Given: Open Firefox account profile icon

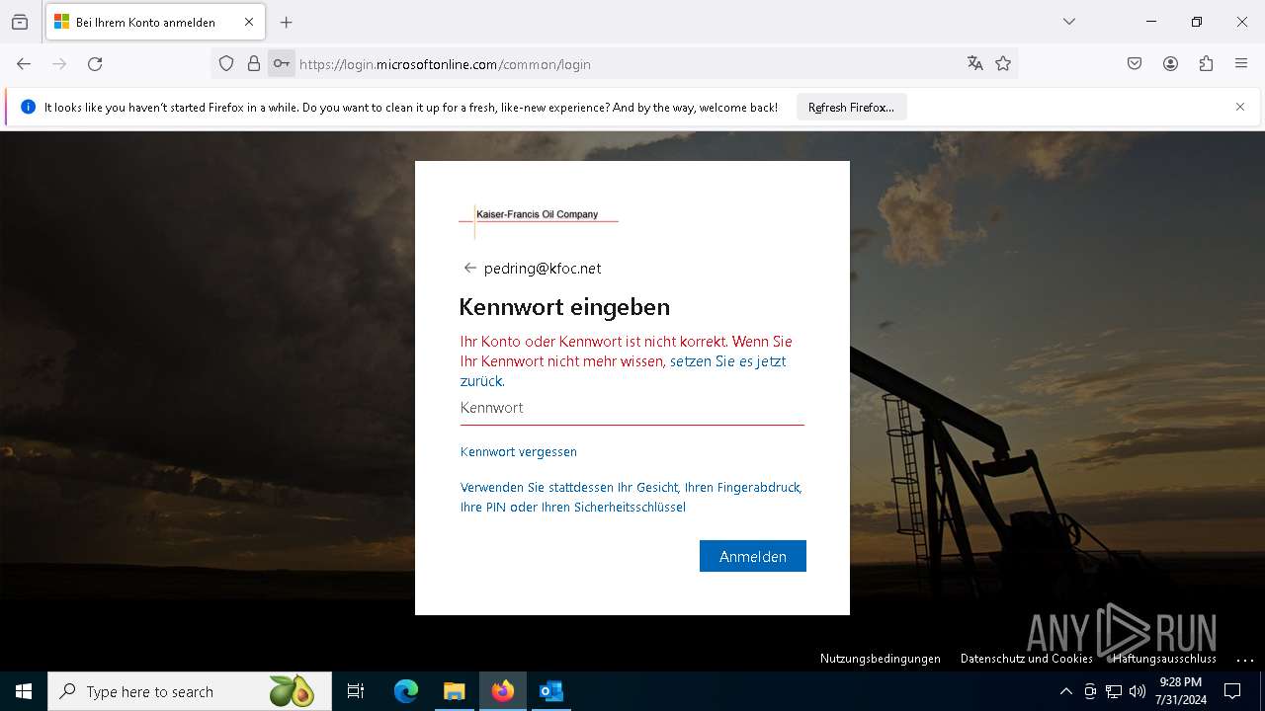Looking at the screenshot, I should [1170, 64].
